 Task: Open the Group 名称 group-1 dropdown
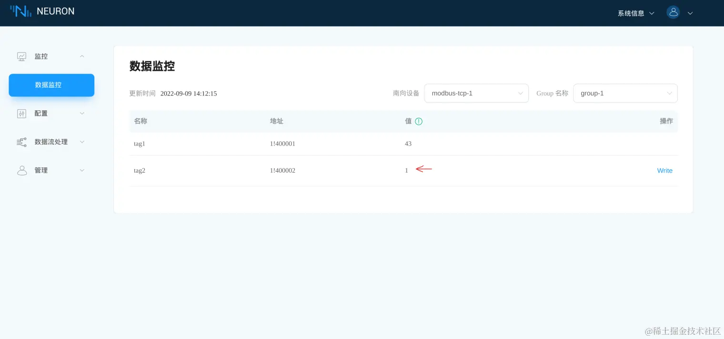pyautogui.click(x=625, y=93)
